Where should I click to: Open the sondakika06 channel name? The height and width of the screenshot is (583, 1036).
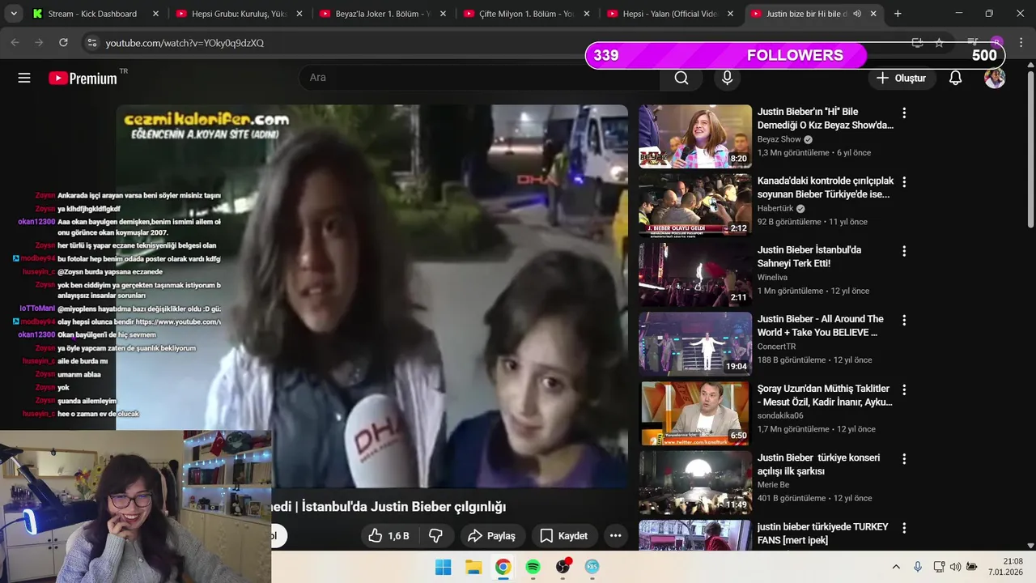pyautogui.click(x=780, y=416)
